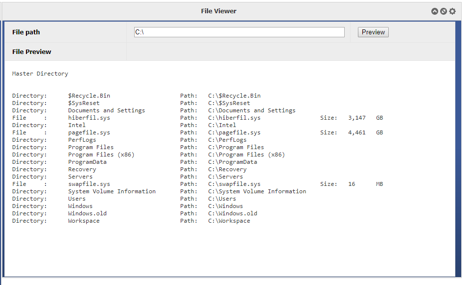Click the C:\pagefile.sys path
Screen dimensions: 471x285
pos(235,132)
